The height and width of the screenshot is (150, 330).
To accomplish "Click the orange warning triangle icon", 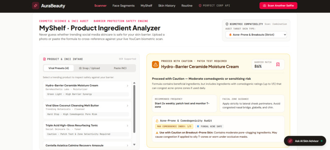I will (x=155, y=64).
